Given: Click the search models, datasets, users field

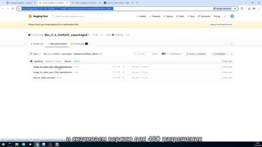Looking at the screenshot, I should tap(77, 16).
